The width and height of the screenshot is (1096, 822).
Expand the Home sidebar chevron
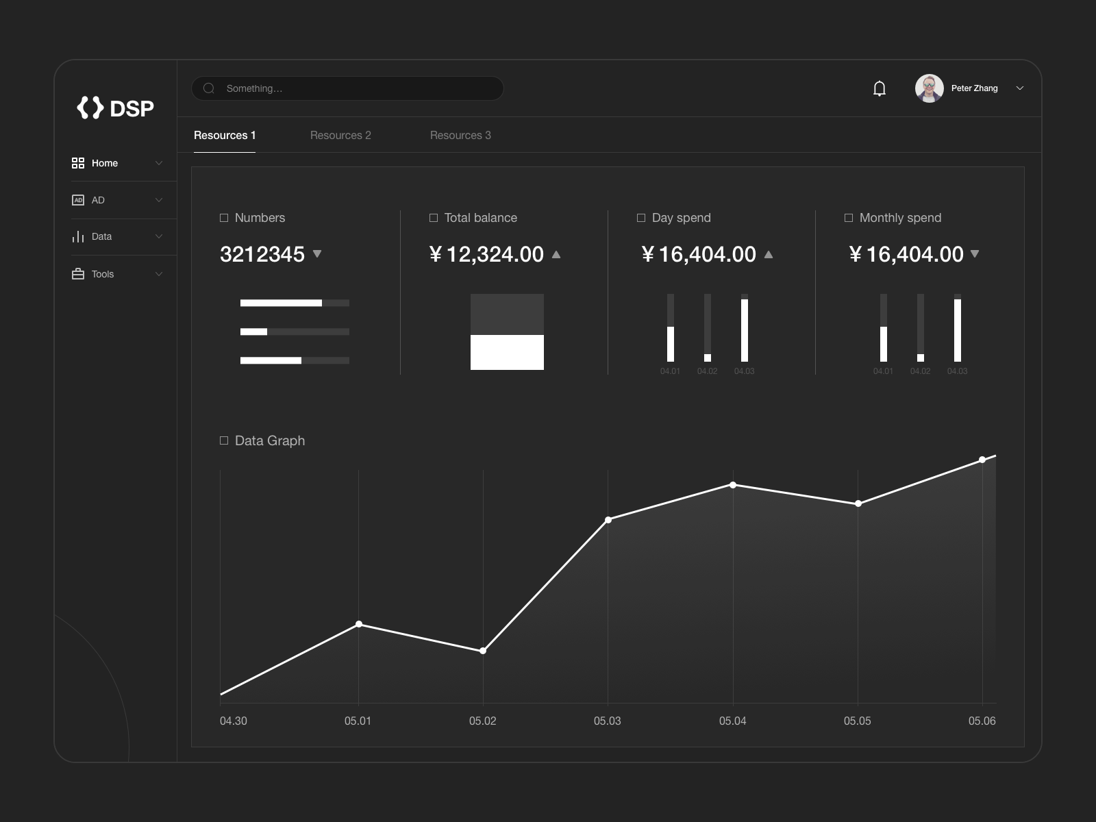click(159, 163)
